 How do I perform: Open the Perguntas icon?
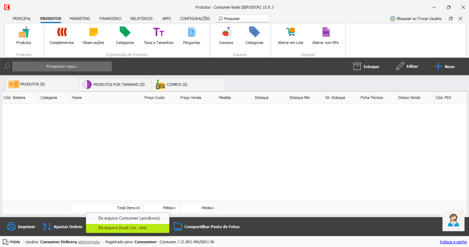191,33
